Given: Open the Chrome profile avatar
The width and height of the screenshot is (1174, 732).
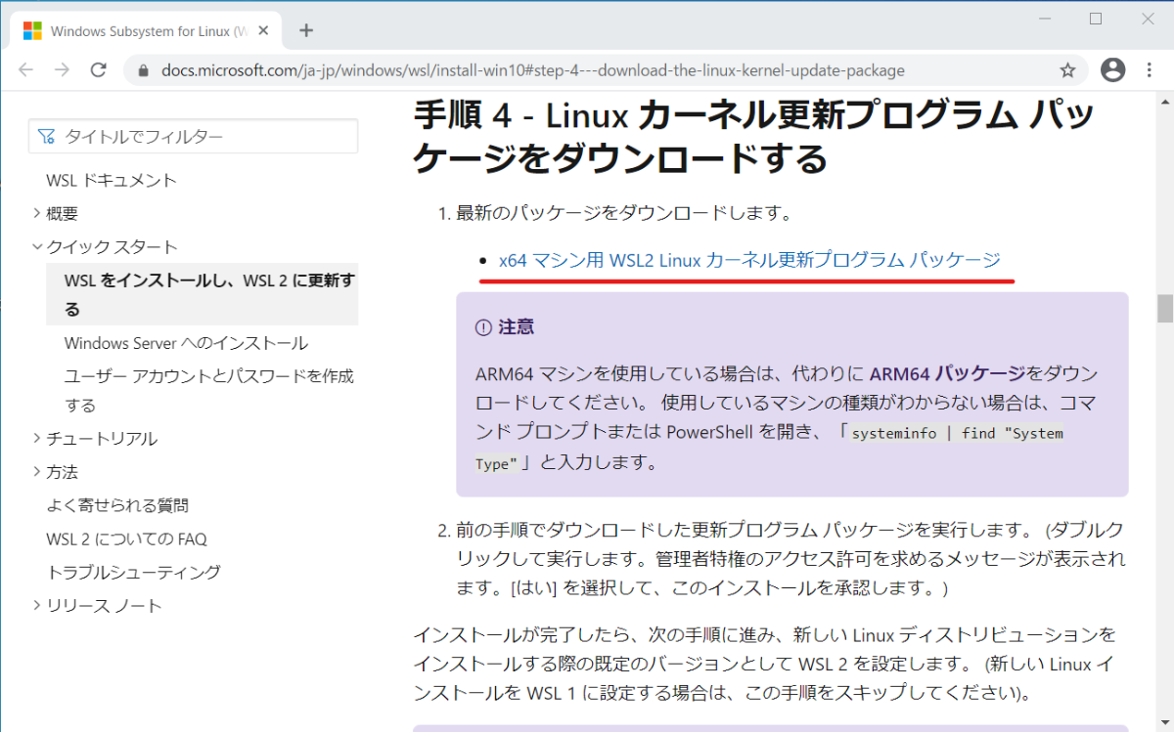Looking at the screenshot, I should click(1112, 70).
